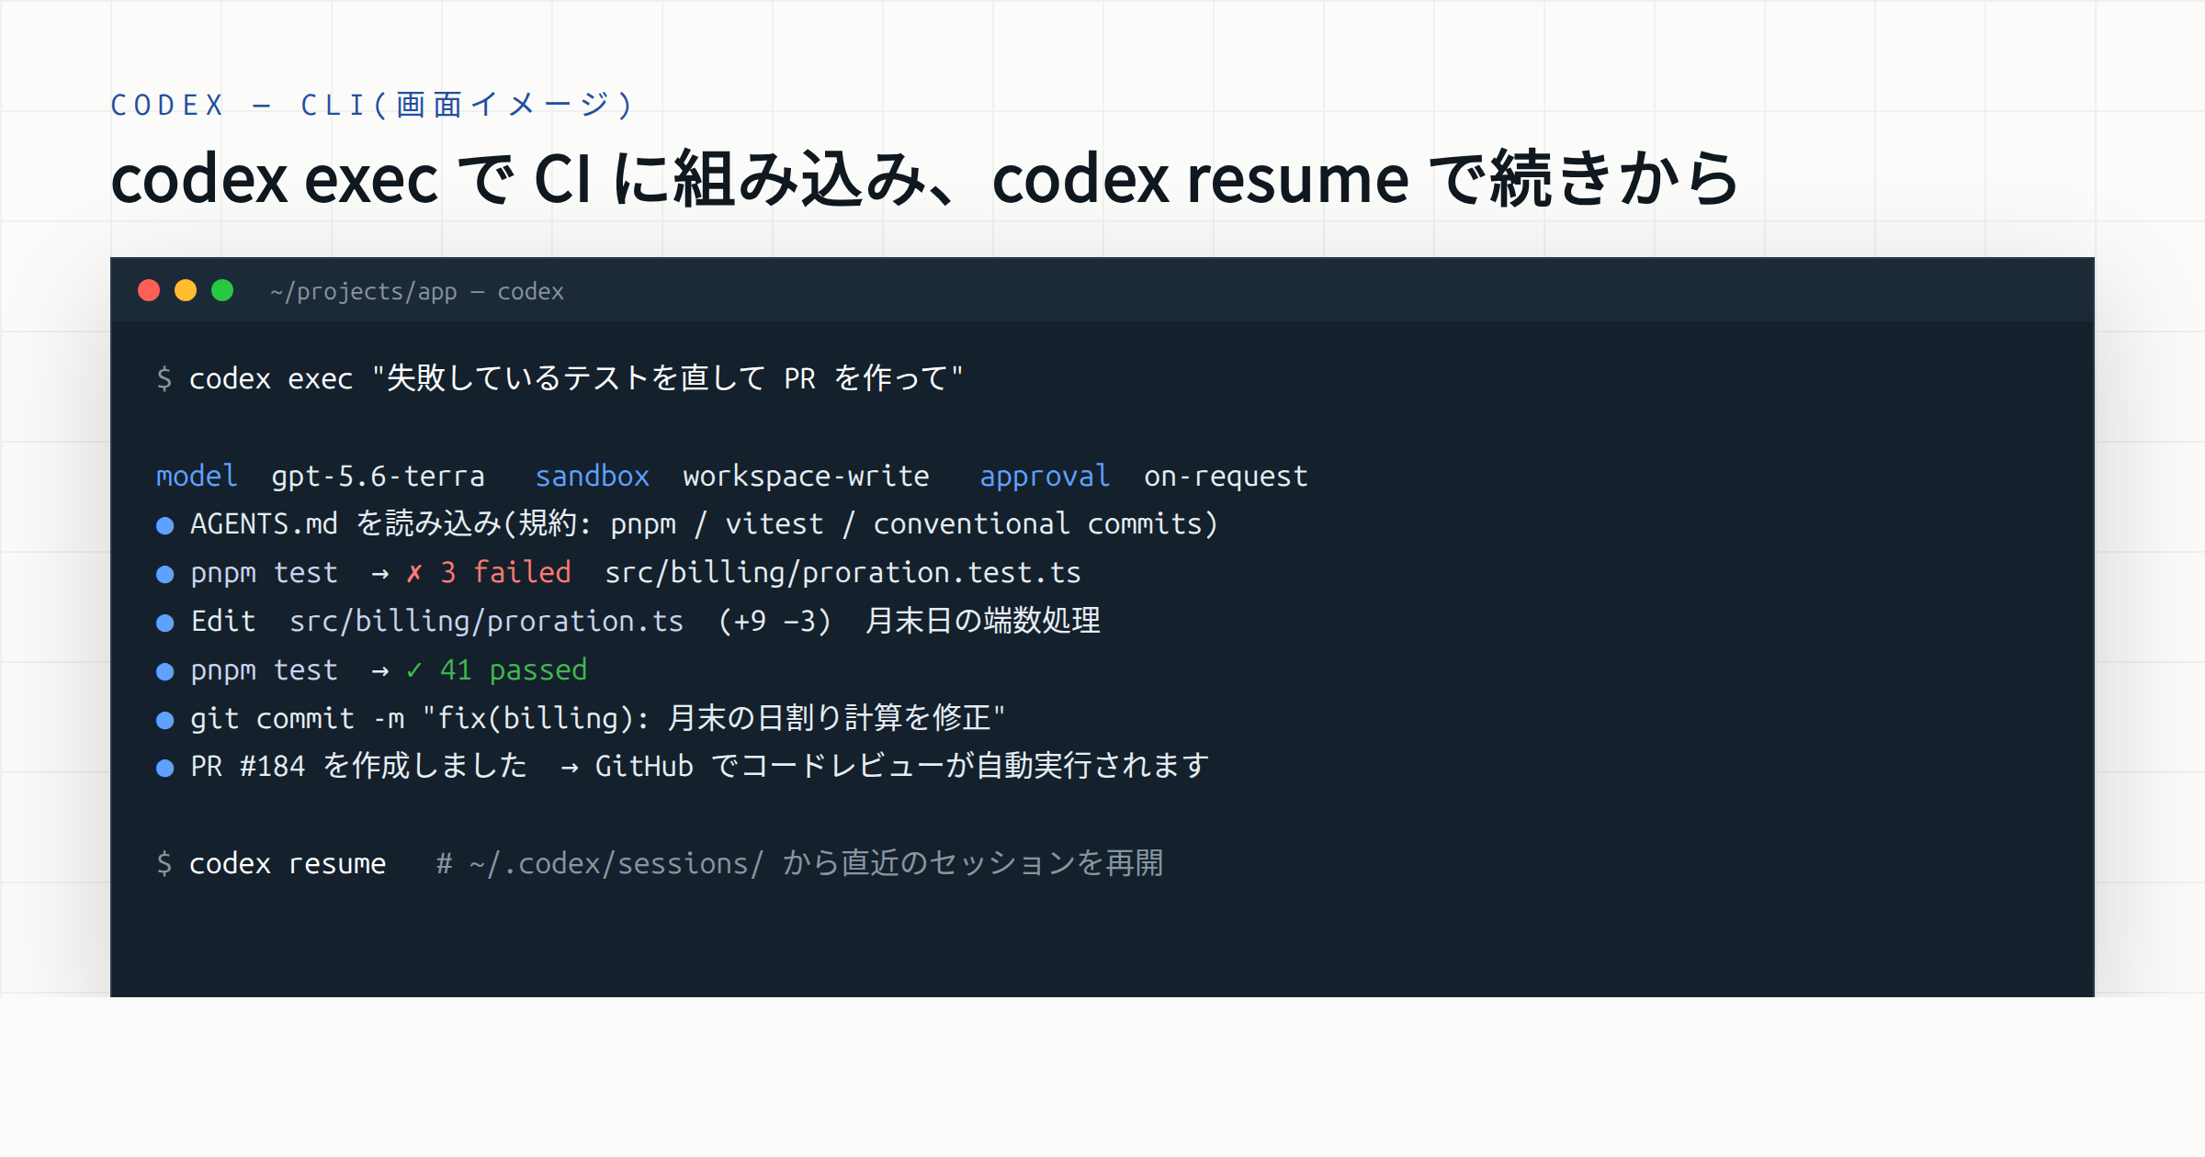Image resolution: width=2205 pixels, height=1157 pixels.
Task: Click the blue bullet before AGENTS.md line
Action: pos(165,525)
